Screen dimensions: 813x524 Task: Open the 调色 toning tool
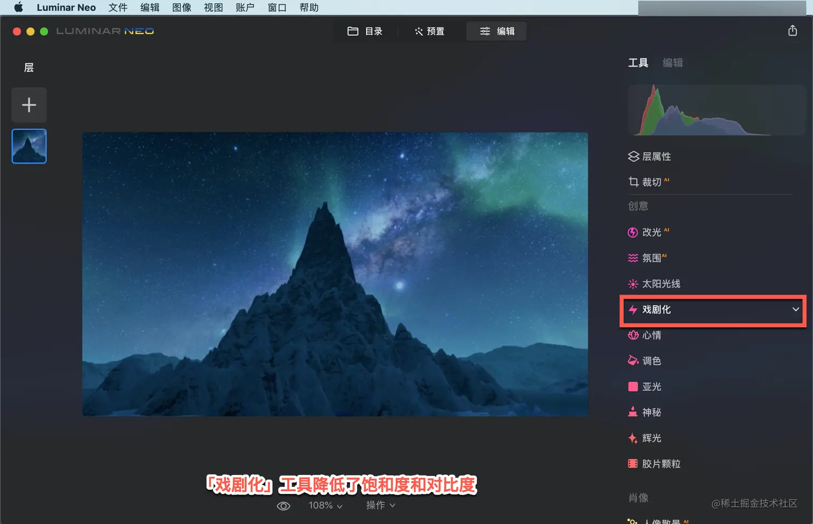pos(645,361)
